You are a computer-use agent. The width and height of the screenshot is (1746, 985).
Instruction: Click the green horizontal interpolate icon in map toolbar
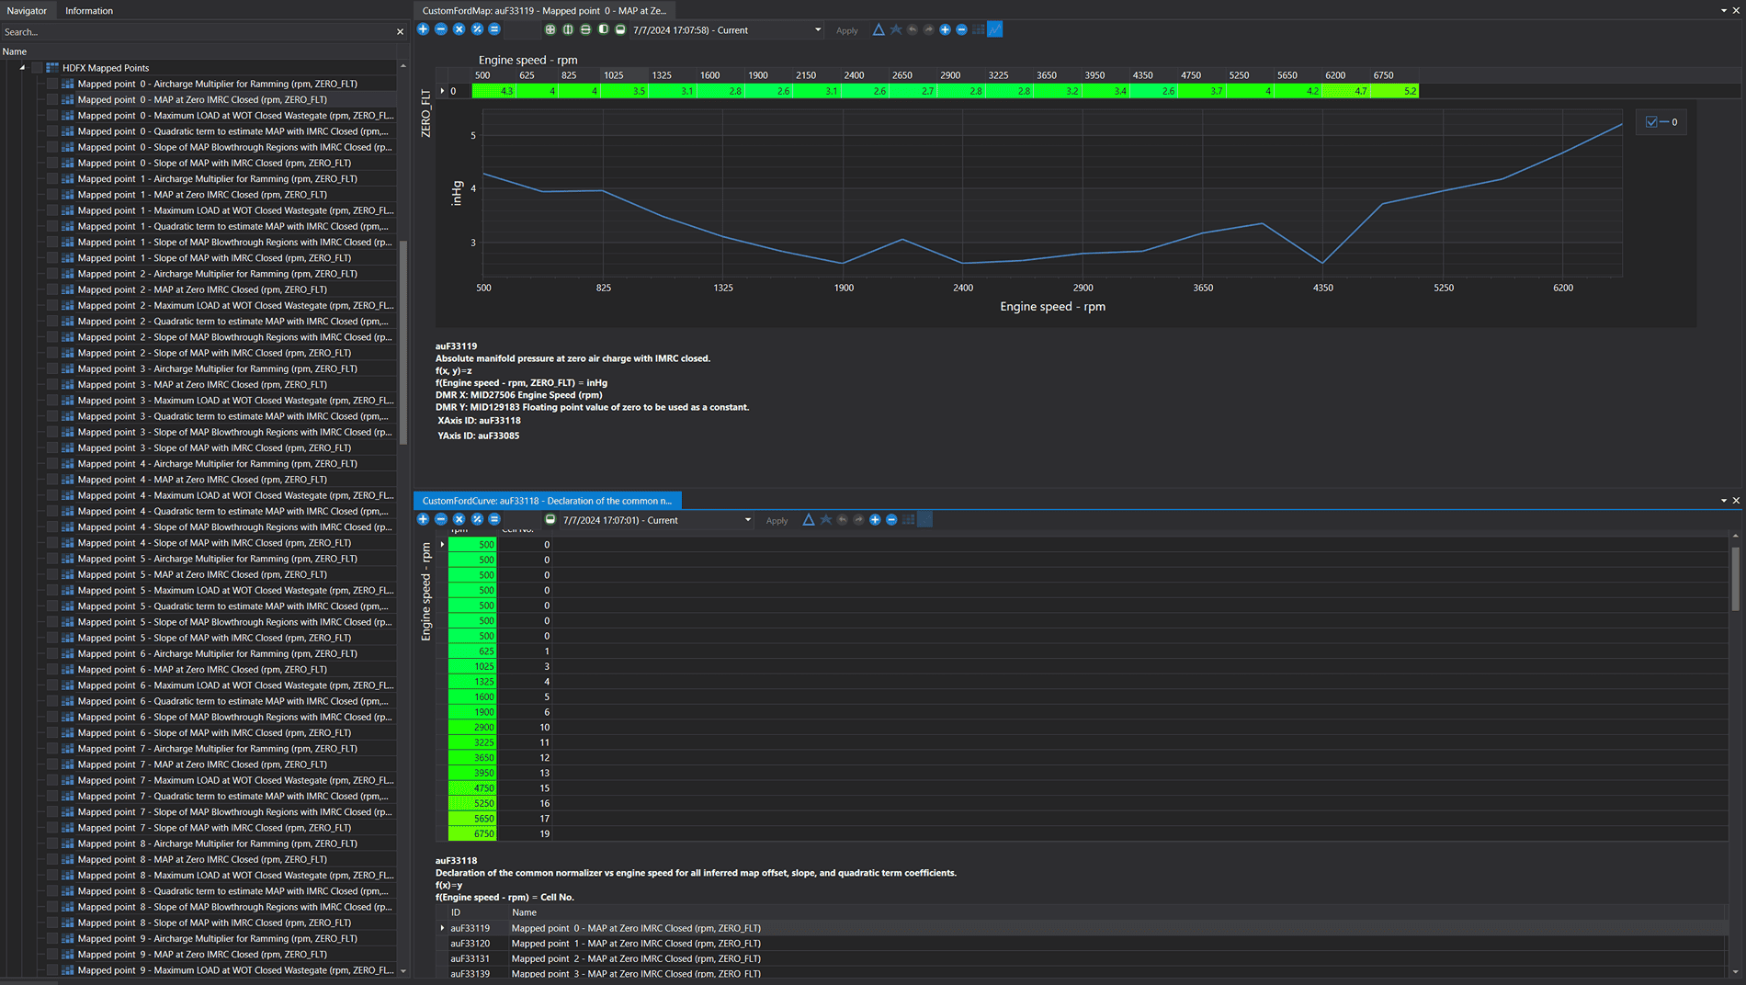point(585,29)
